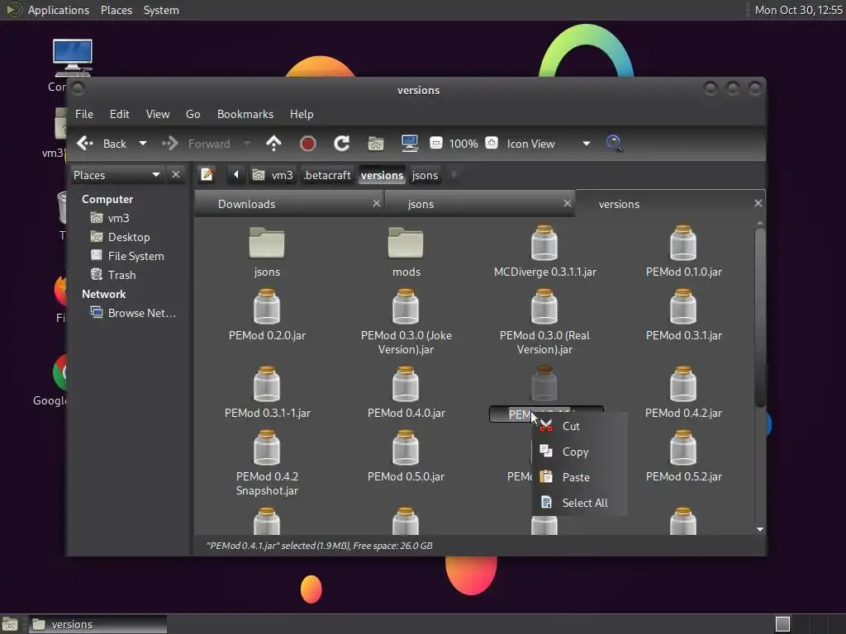Image resolution: width=846 pixels, height=634 pixels.
Task: Select the mods folder icon
Action: (406, 244)
